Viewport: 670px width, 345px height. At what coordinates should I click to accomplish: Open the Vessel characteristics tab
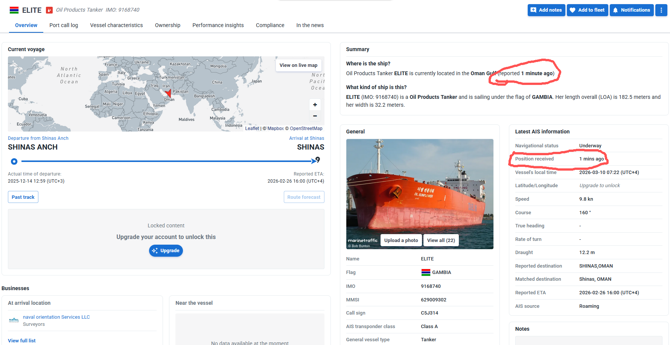[117, 25]
